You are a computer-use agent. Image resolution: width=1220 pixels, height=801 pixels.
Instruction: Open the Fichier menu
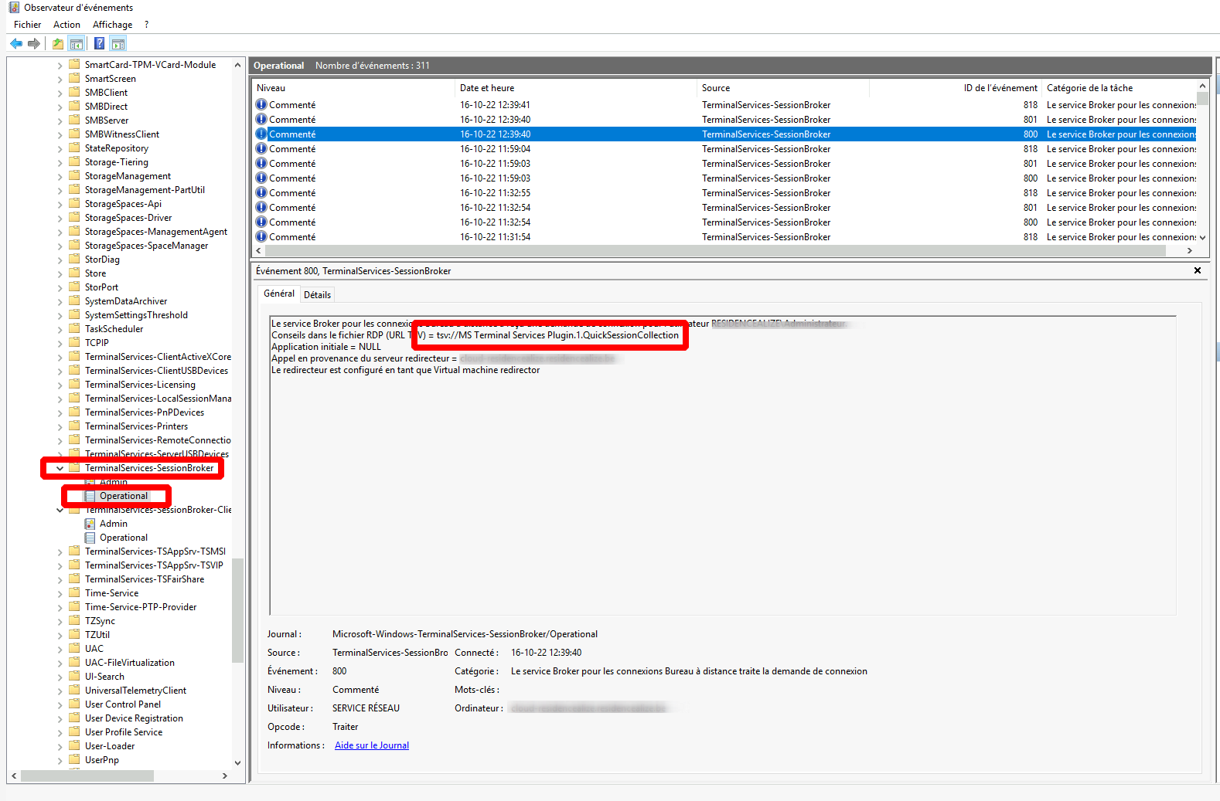pyautogui.click(x=27, y=25)
